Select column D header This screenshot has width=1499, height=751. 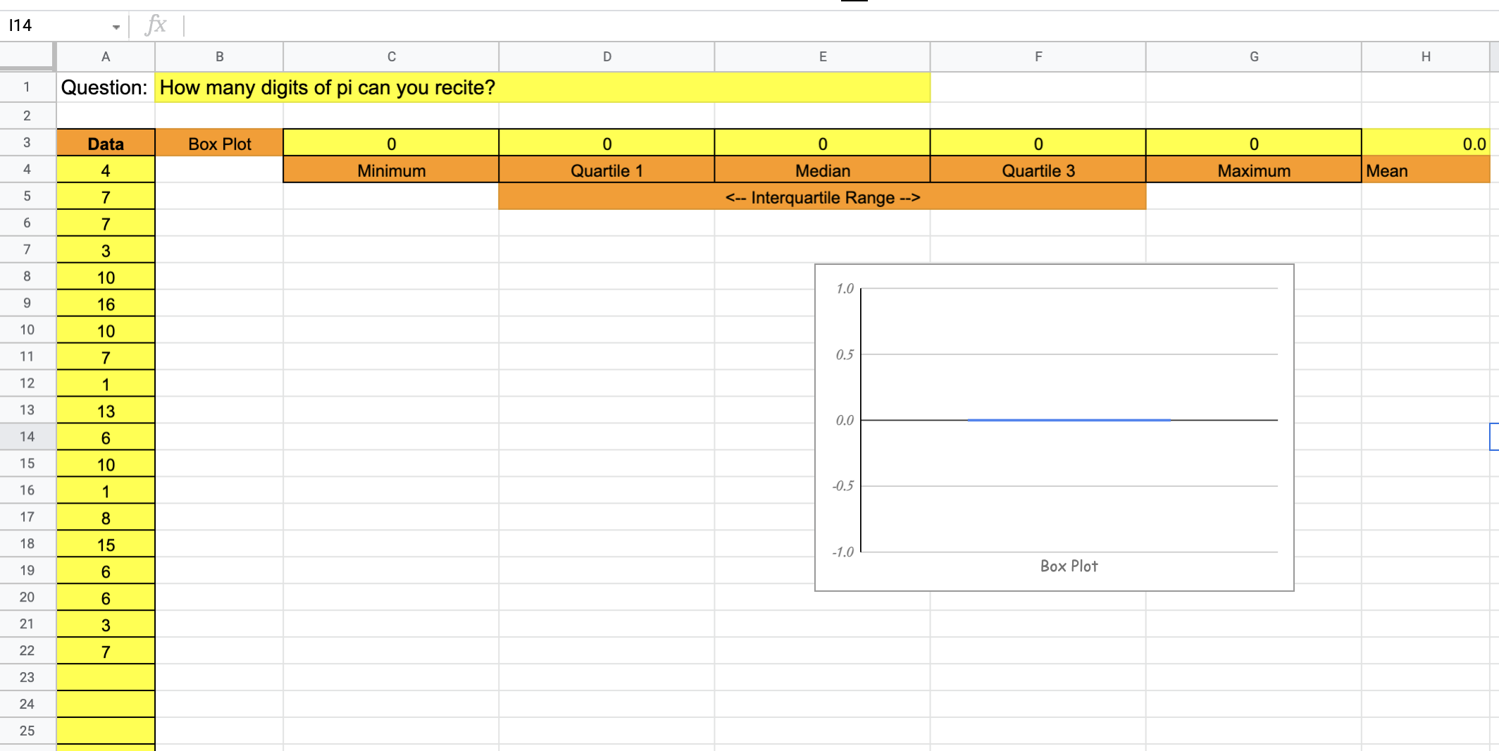coord(607,56)
